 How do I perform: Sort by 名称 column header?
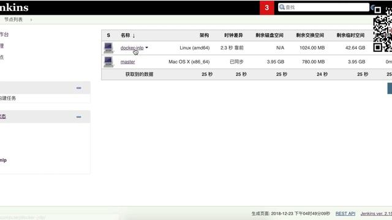(x=128, y=35)
